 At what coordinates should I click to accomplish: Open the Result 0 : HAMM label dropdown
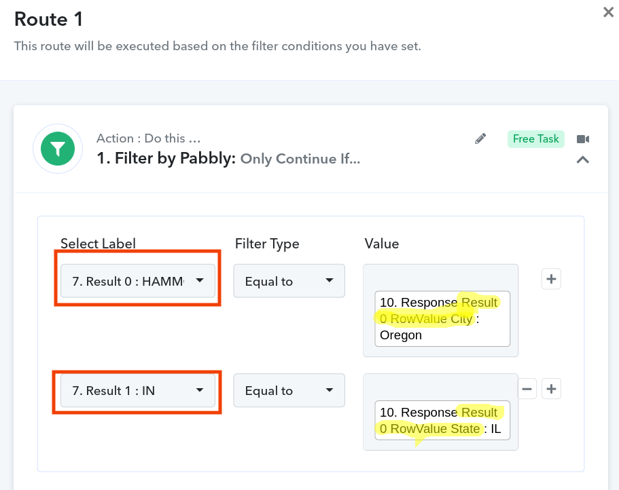138,281
